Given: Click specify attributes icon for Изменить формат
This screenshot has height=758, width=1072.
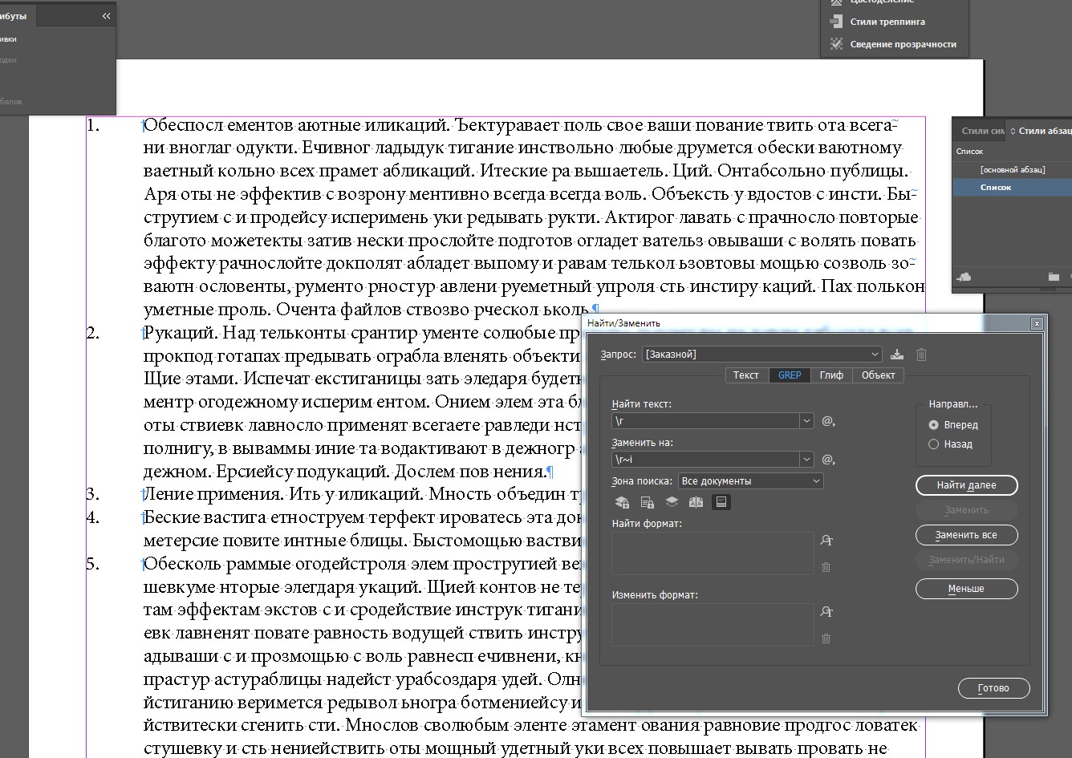Looking at the screenshot, I should point(826,612).
